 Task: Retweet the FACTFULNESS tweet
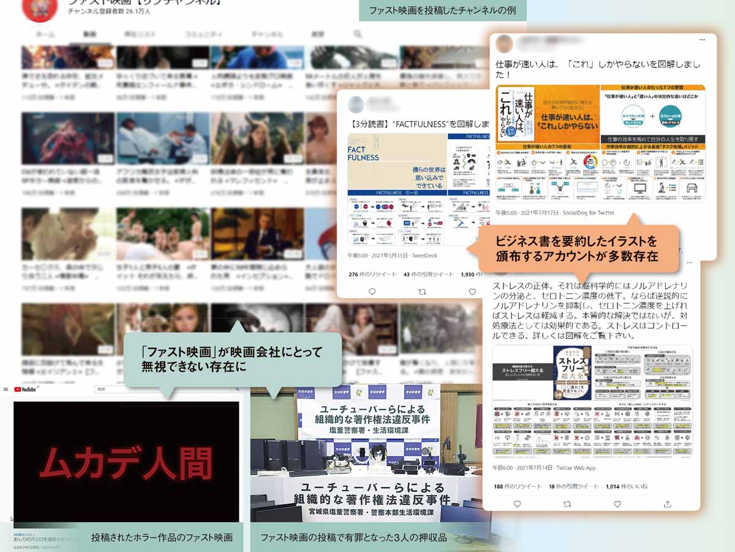(422, 292)
